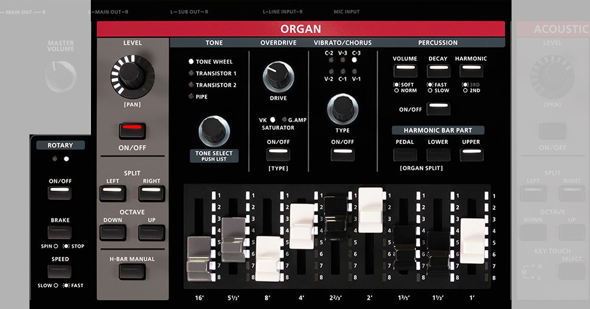
Task: Turn the dimmed MASTER VOLUME knob
Action: [x=61, y=76]
